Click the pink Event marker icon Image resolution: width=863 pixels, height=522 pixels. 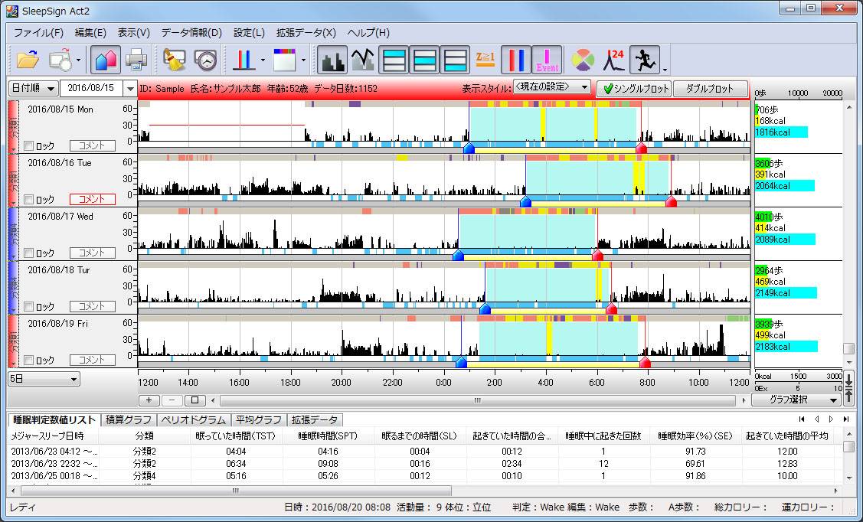coord(546,59)
